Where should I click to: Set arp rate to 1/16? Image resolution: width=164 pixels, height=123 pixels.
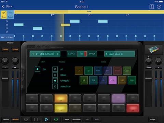(112, 80)
